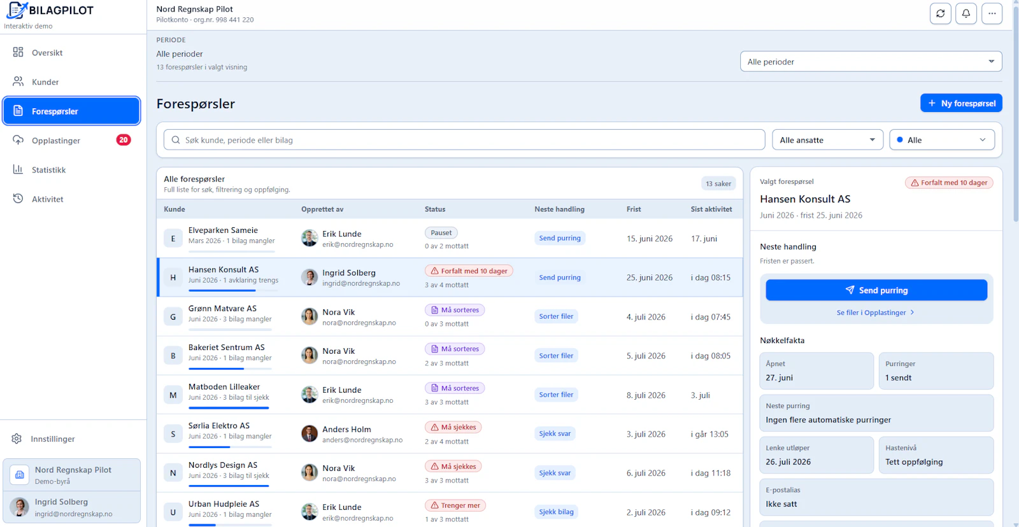Click the Opplastinger cloud upload icon
The image size is (1019, 527).
(18, 140)
